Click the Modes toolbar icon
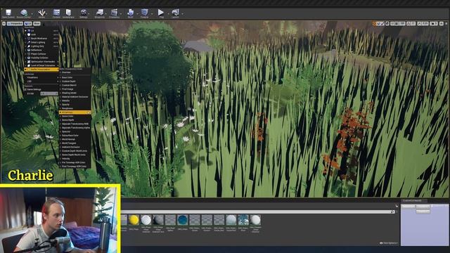The image size is (450, 253). pos(42,13)
